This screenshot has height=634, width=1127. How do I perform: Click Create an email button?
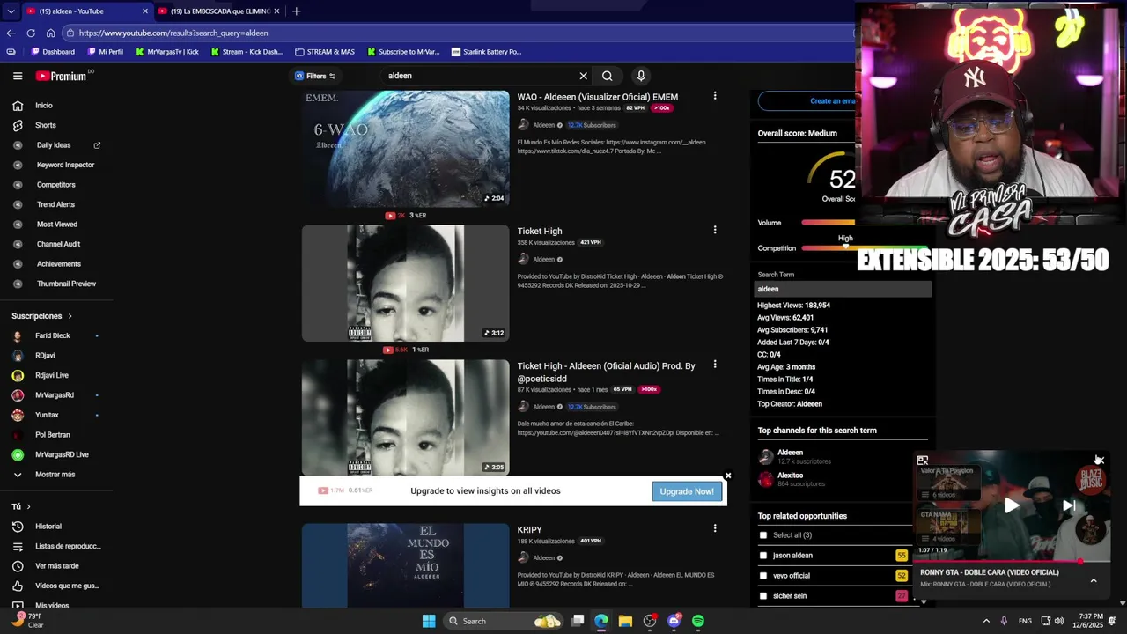(806, 101)
